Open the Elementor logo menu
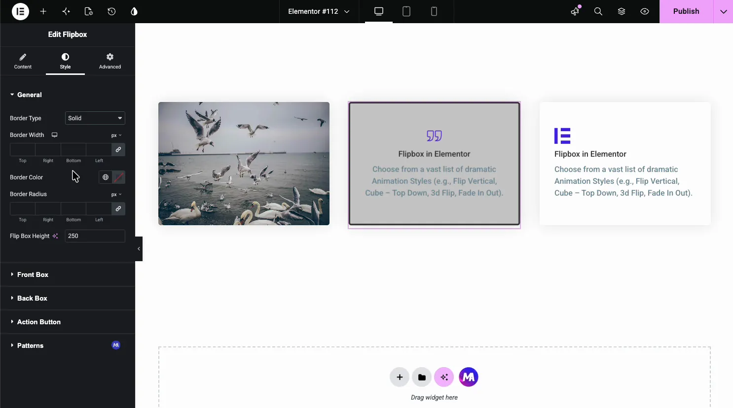This screenshot has width=733, height=408. tap(20, 11)
